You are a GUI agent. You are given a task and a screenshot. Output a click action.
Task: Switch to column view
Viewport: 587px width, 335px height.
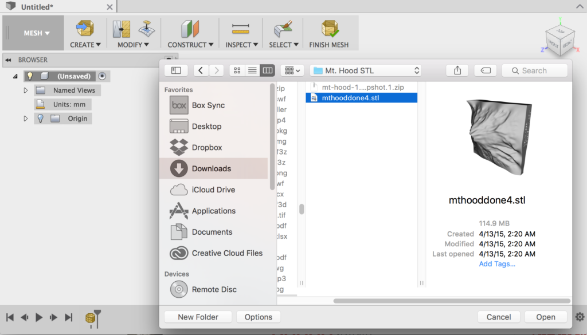click(x=267, y=70)
